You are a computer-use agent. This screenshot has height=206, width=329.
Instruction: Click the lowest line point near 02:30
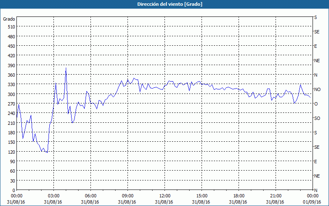47,152
